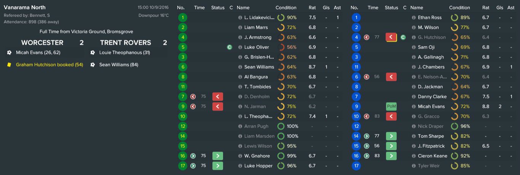
Task: Click the TRENT ROVERS team name
Action: pos(126,43)
